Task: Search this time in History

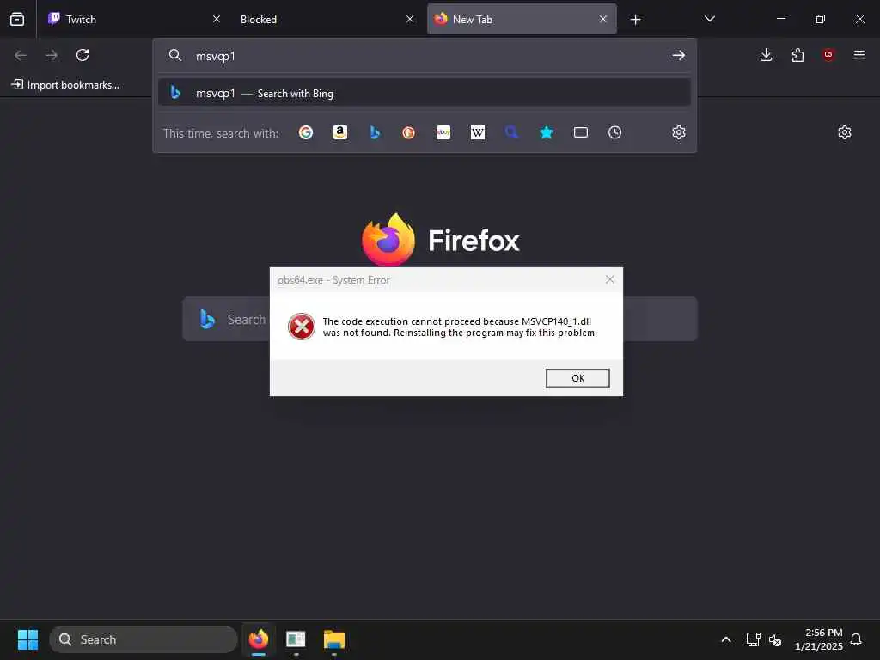Action: 615,132
